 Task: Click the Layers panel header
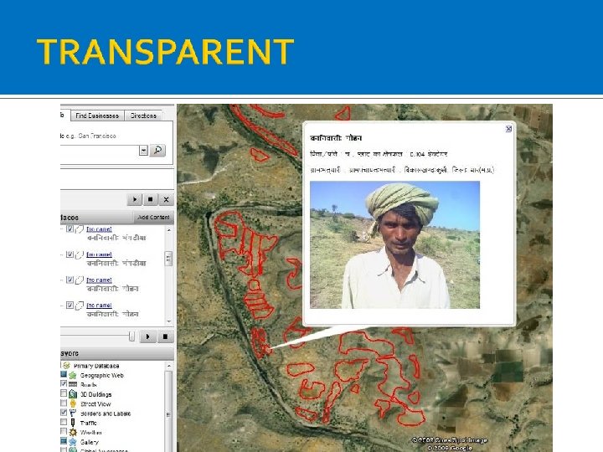coord(117,353)
